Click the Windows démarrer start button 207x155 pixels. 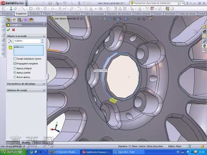point(13,152)
